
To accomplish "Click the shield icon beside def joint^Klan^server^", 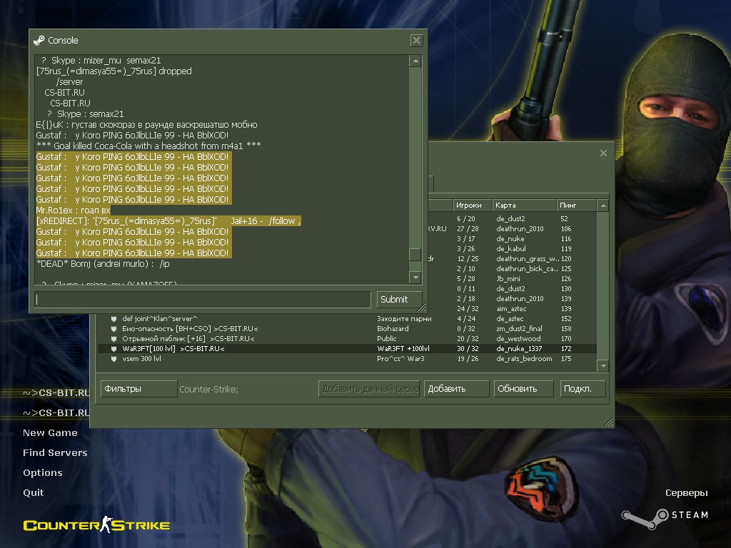I will (x=114, y=319).
